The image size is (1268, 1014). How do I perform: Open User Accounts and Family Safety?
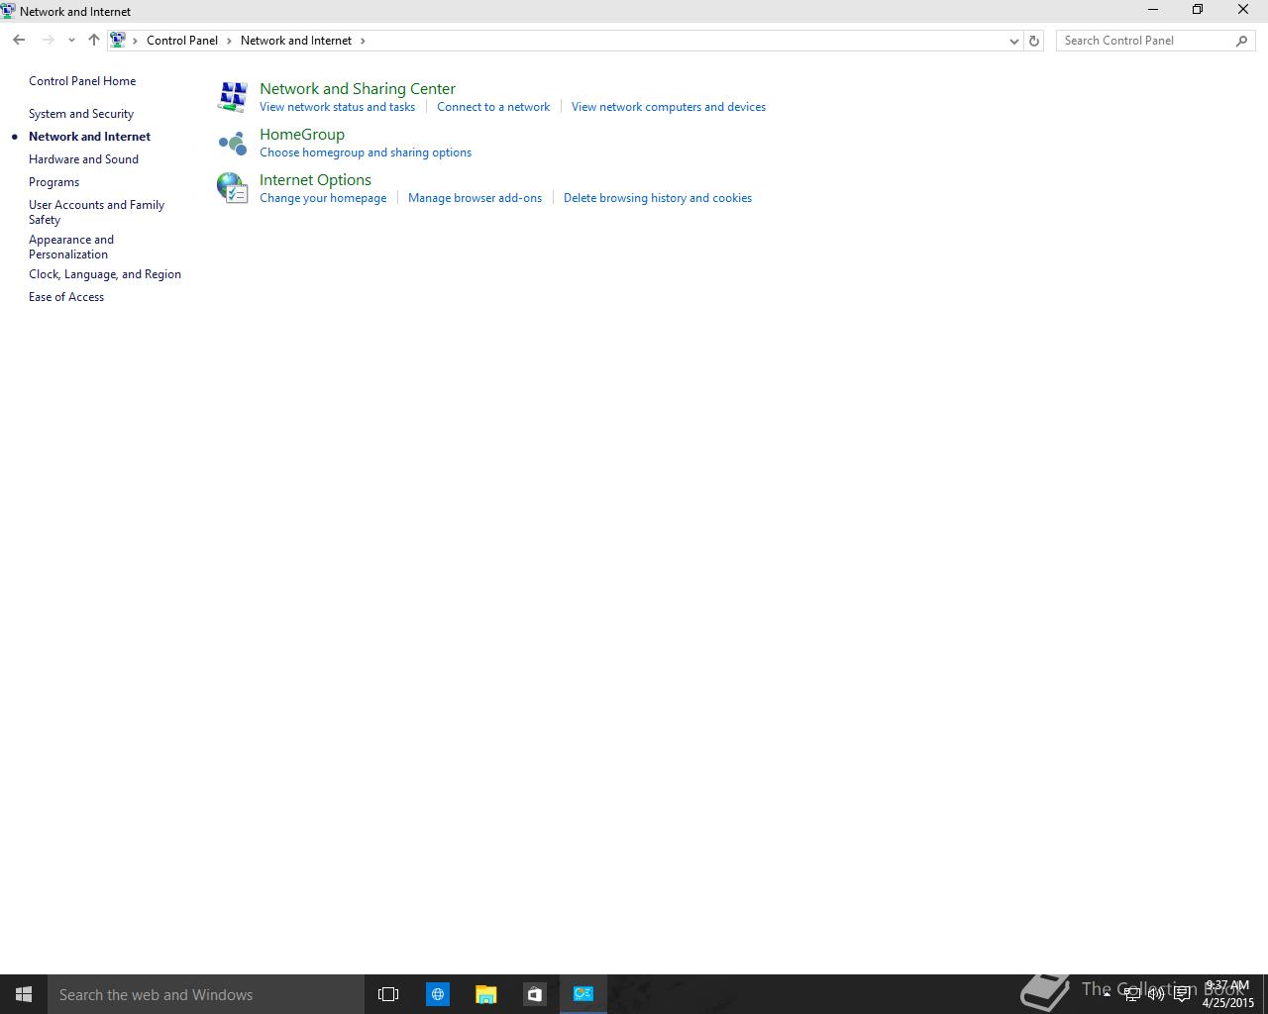(x=96, y=212)
